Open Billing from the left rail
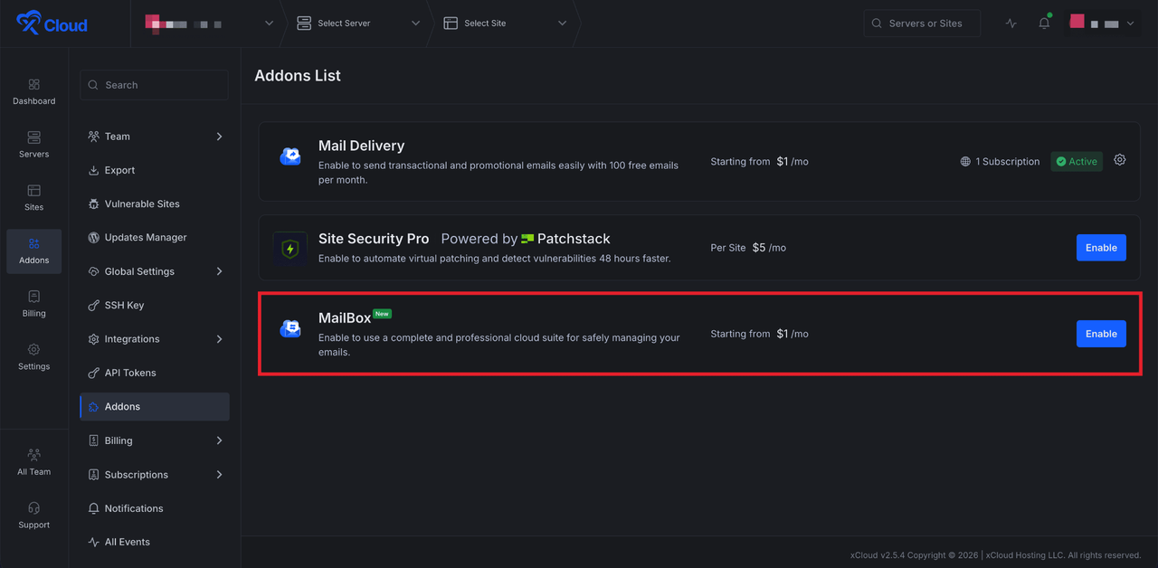 pyautogui.click(x=33, y=304)
